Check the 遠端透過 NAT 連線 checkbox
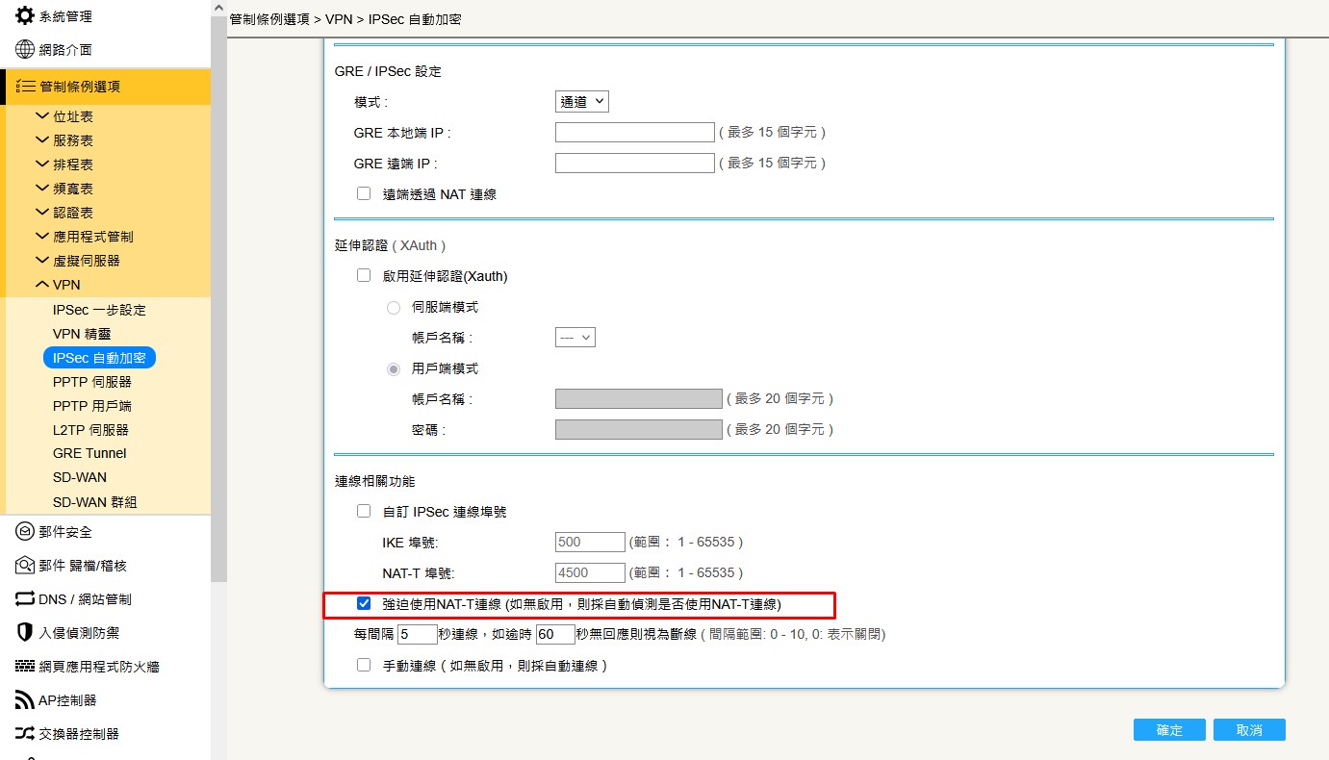 (364, 193)
